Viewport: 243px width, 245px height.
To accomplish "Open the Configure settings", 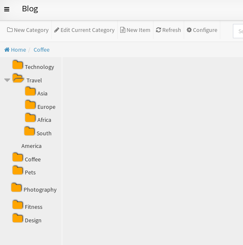I will 202,30.
